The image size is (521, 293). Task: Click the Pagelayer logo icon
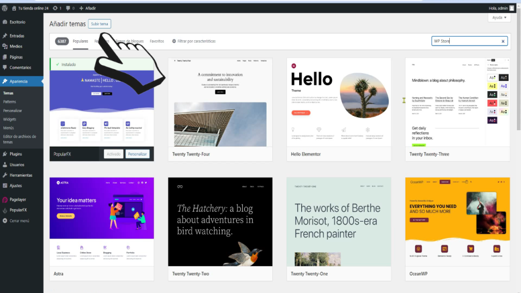[5, 199]
